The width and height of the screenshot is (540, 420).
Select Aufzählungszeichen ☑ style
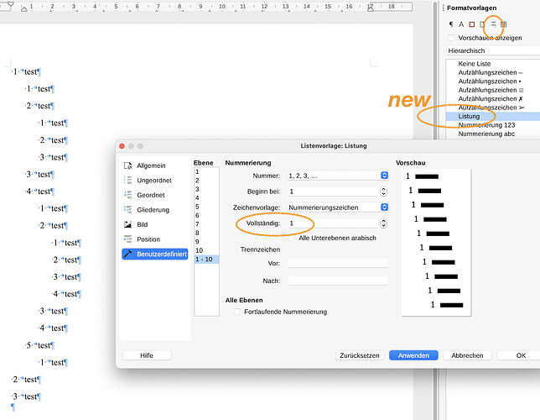point(493,90)
